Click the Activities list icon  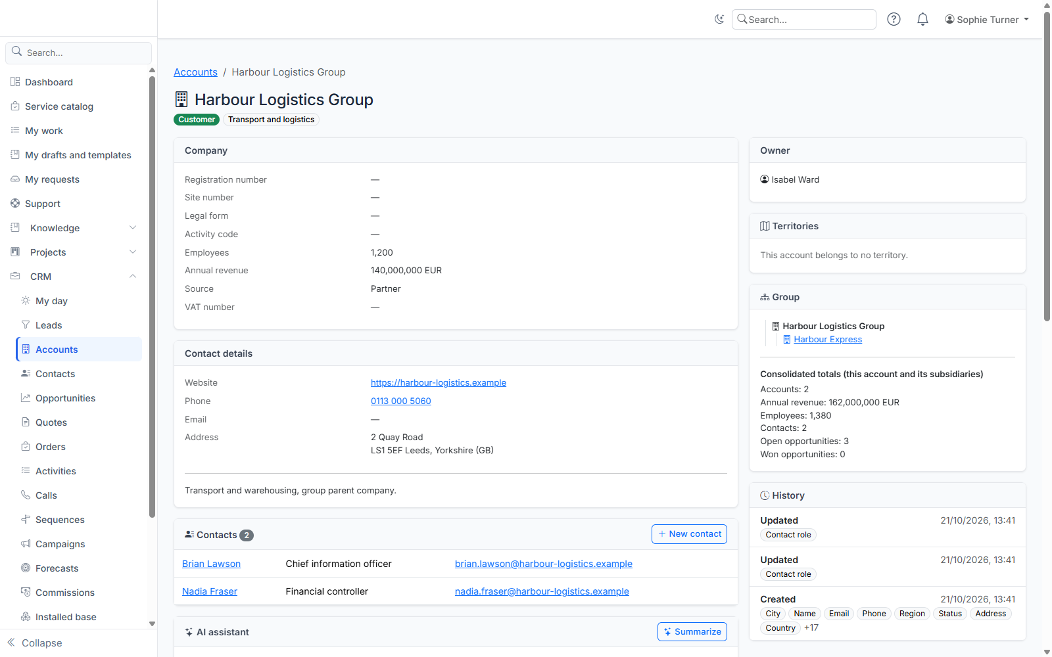coord(26,471)
